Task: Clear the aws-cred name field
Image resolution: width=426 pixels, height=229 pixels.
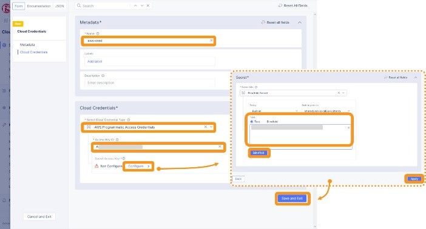Action: point(211,41)
